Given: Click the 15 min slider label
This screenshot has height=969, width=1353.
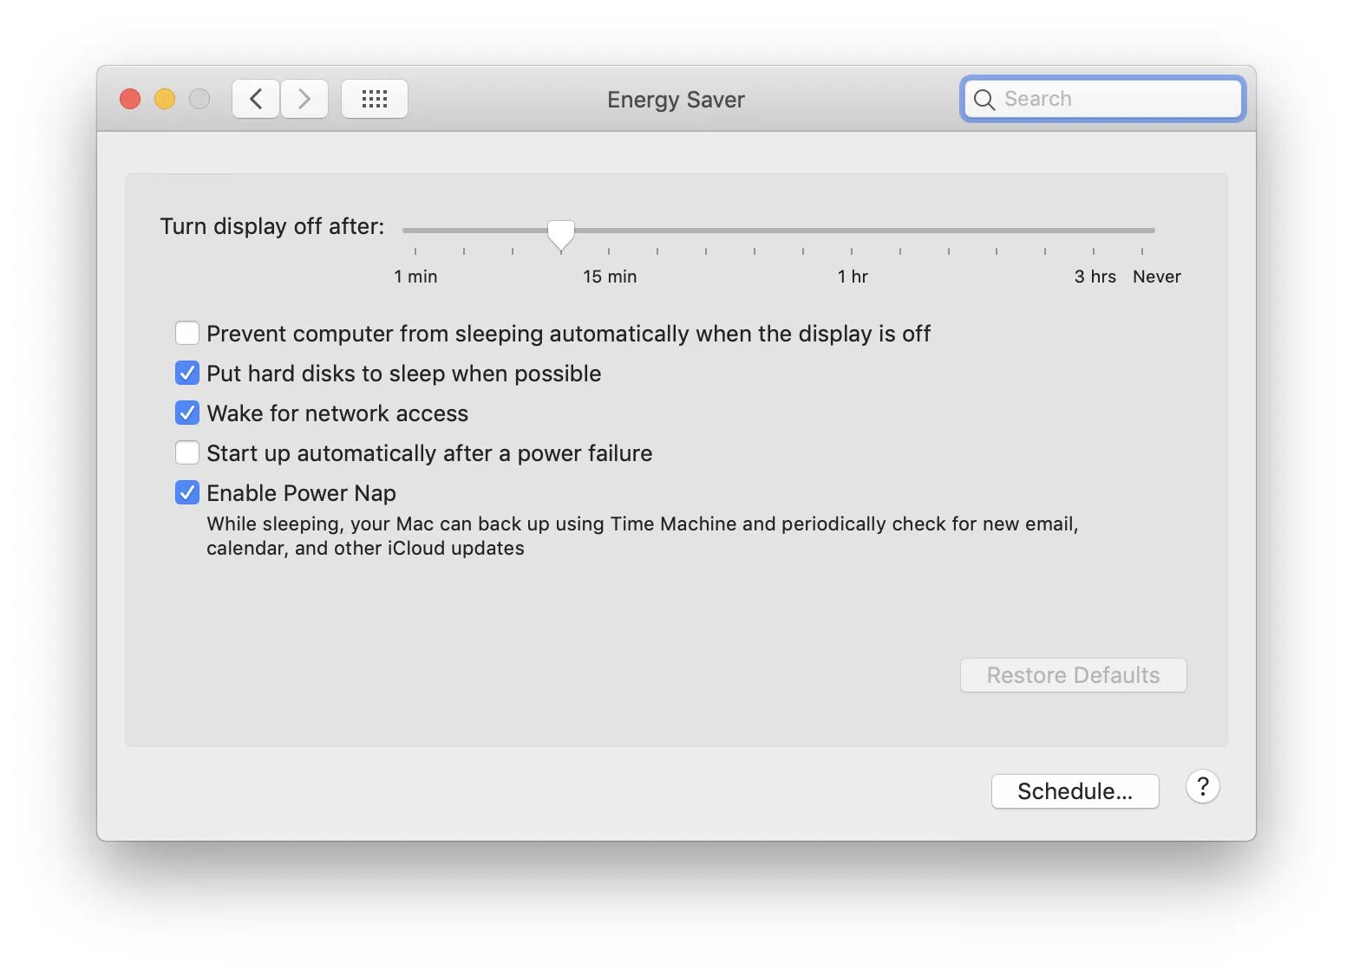Looking at the screenshot, I should (610, 276).
